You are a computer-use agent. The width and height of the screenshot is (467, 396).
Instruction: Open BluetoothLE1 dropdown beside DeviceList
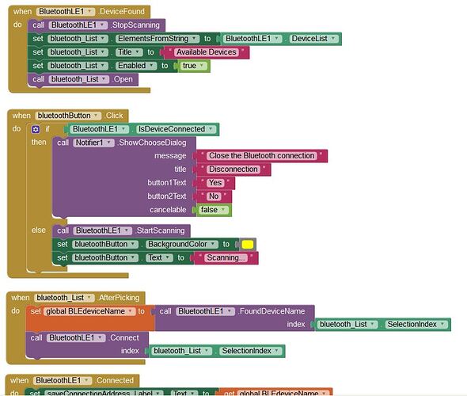[252, 39]
